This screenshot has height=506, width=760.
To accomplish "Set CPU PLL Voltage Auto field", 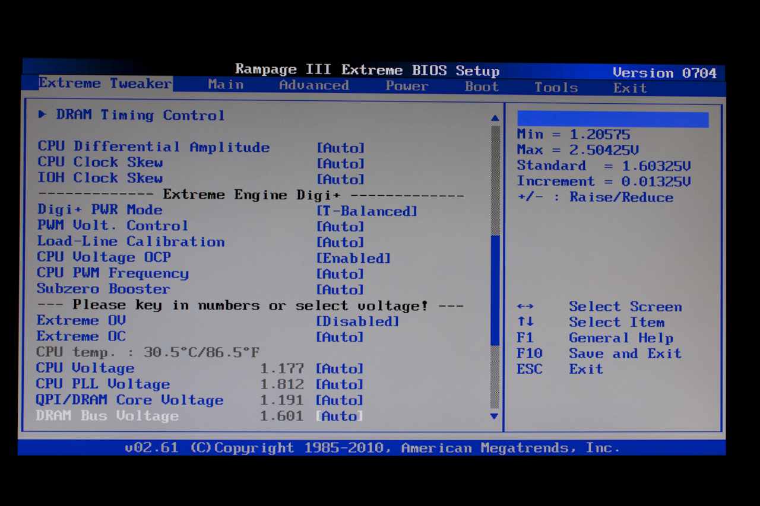I will 340,384.
